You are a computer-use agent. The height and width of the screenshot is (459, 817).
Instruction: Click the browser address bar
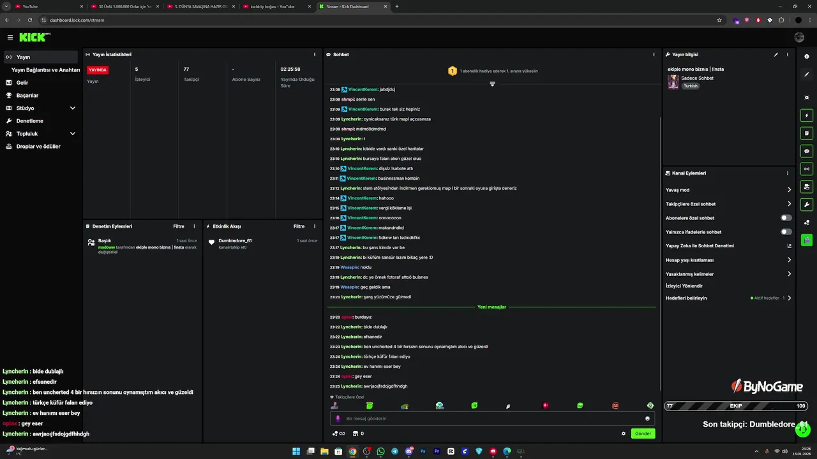click(383, 20)
